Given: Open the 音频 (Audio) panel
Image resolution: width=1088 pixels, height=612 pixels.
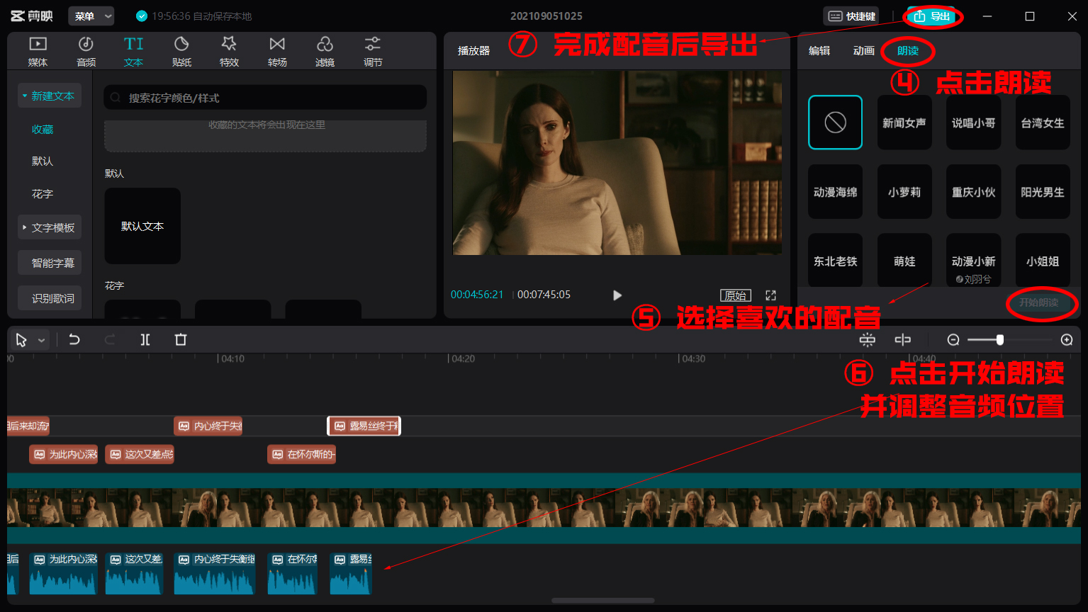Looking at the screenshot, I should 85,50.
